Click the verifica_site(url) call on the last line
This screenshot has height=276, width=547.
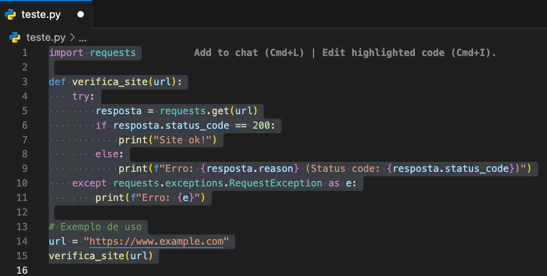101,256
